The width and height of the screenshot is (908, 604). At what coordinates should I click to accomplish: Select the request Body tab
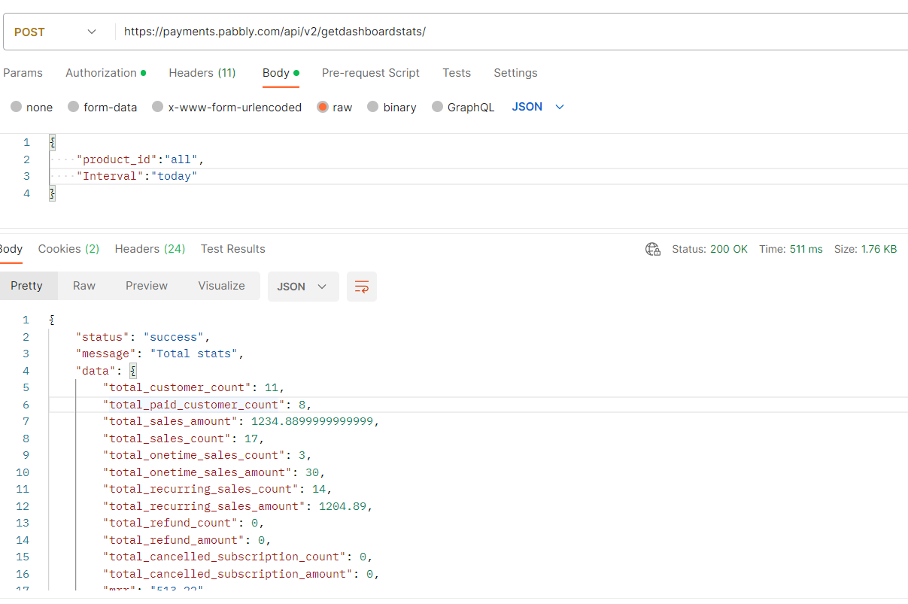281,73
